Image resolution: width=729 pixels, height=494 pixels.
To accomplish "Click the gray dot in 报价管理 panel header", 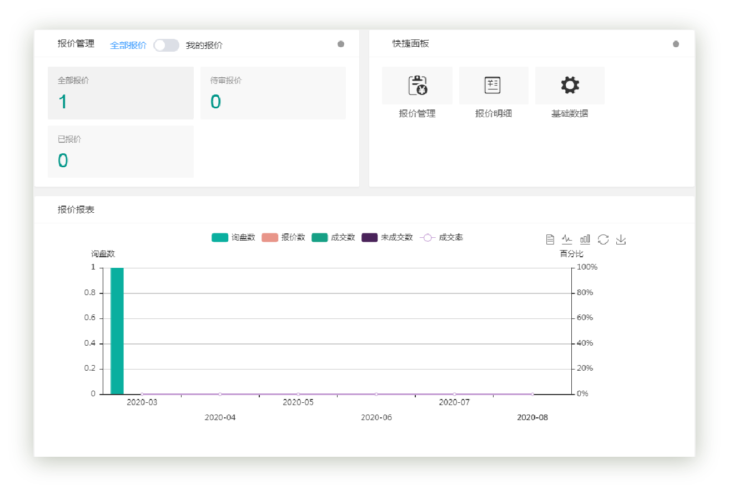I will [341, 44].
